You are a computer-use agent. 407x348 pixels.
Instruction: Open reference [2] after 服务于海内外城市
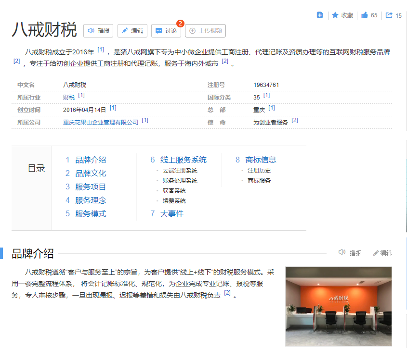tap(225, 61)
